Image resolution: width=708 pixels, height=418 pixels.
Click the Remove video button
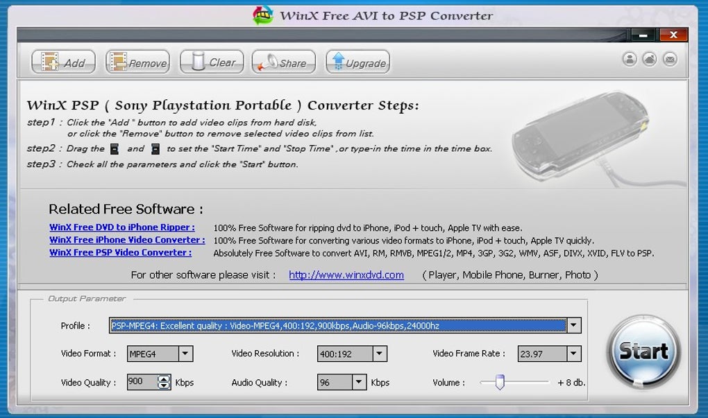tap(137, 62)
